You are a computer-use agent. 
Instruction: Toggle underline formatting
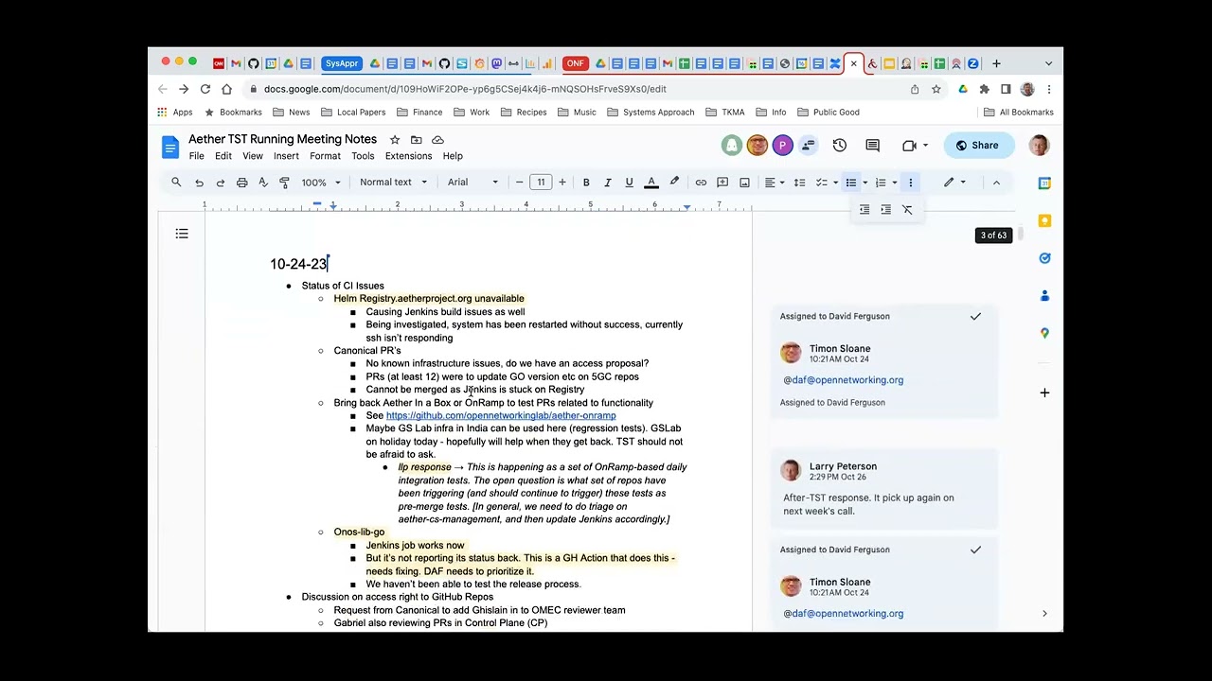click(629, 183)
